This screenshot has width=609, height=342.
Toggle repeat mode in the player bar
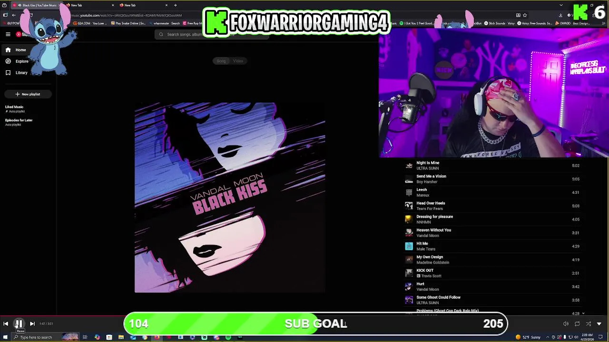(577, 323)
